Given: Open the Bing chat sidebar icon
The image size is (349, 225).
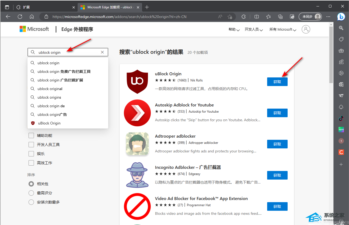Looking at the screenshot, I should 341,17.
